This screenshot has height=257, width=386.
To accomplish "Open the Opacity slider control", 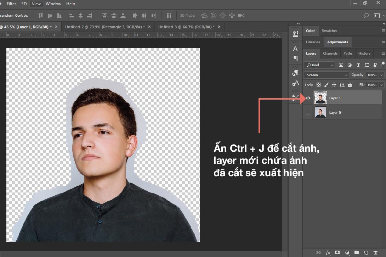I will point(381,75).
